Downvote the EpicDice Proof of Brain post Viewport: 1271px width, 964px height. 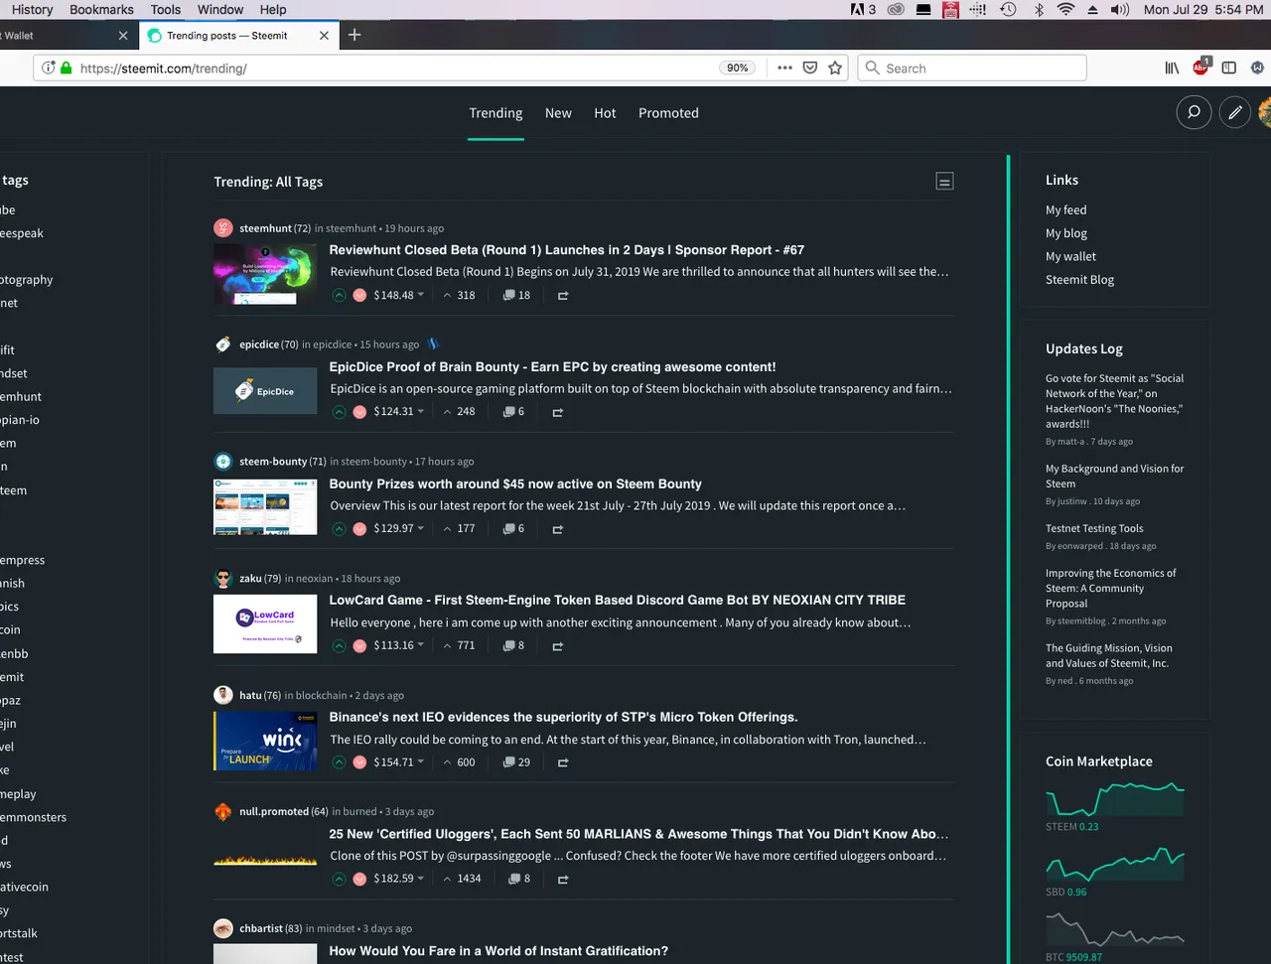coord(359,412)
